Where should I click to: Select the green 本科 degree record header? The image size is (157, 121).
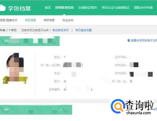[30, 41]
